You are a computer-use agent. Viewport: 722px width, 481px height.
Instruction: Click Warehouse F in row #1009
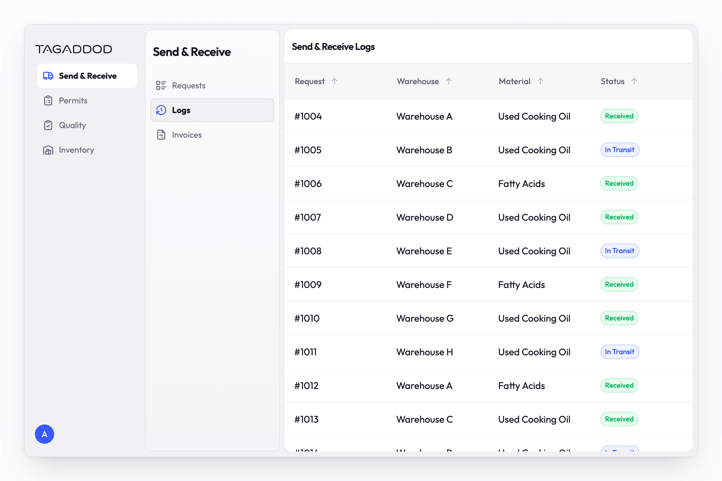coord(424,285)
